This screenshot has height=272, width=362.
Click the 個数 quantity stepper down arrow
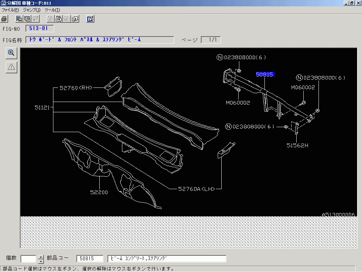[41, 261]
